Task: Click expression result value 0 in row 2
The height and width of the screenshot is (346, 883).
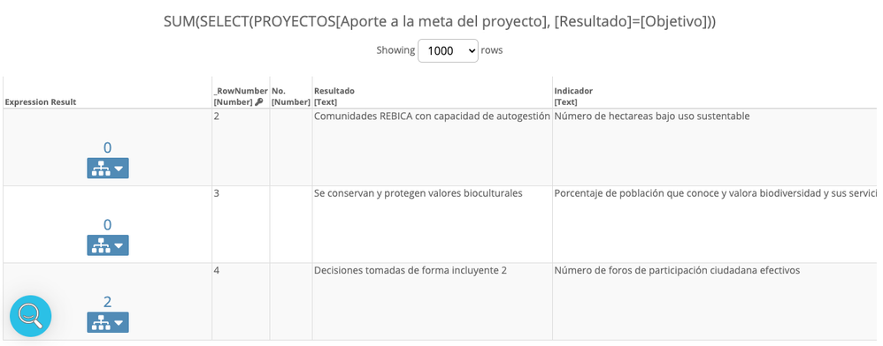Action: pos(107,147)
